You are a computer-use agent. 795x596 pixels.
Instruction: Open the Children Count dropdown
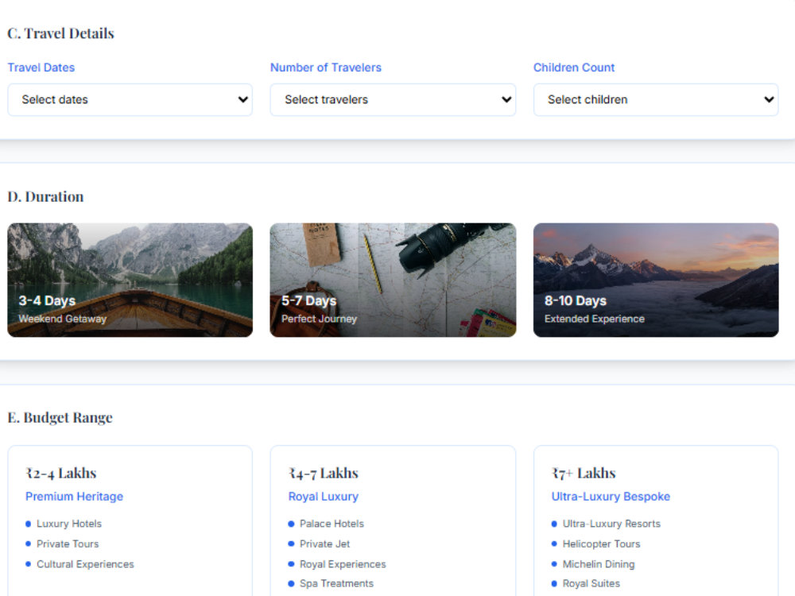pyautogui.click(x=656, y=100)
